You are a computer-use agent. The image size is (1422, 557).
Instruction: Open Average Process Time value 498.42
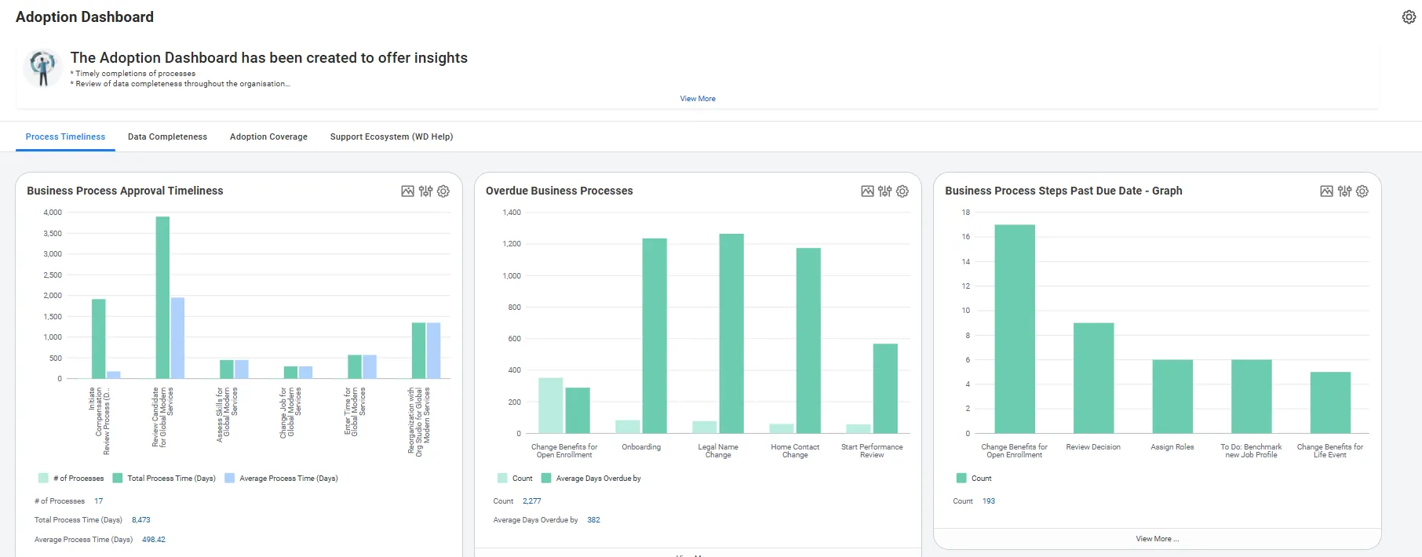click(154, 540)
